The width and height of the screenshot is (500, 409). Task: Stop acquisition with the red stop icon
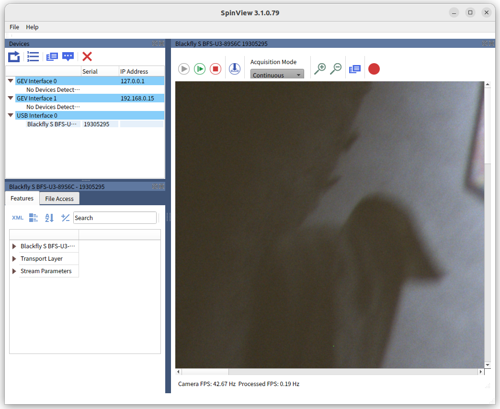[216, 69]
